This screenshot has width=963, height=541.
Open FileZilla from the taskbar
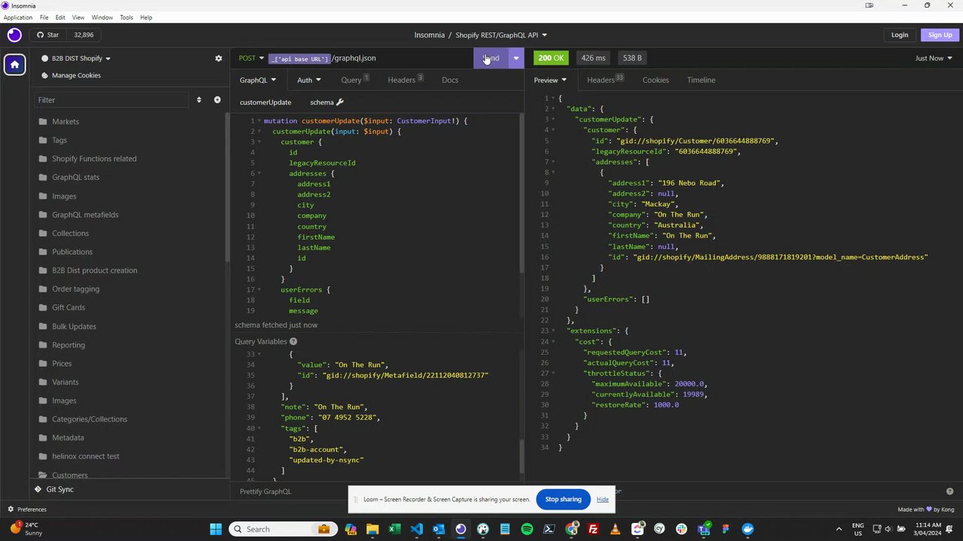coord(594,529)
